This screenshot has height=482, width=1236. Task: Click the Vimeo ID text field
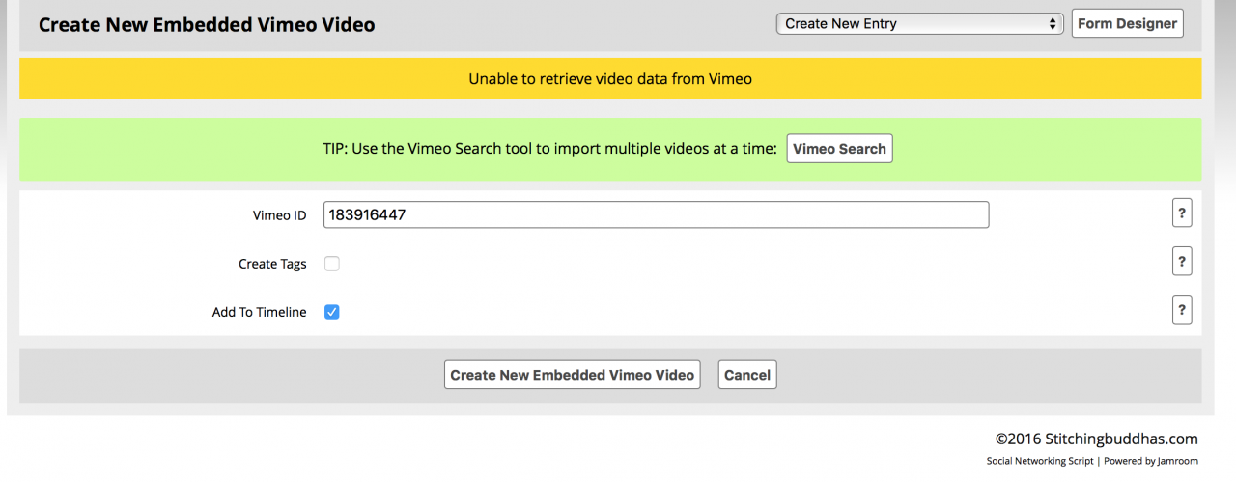point(656,214)
